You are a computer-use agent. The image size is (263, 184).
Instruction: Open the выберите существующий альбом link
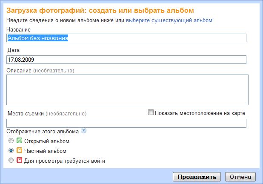pyautogui.click(x=169, y=20)
